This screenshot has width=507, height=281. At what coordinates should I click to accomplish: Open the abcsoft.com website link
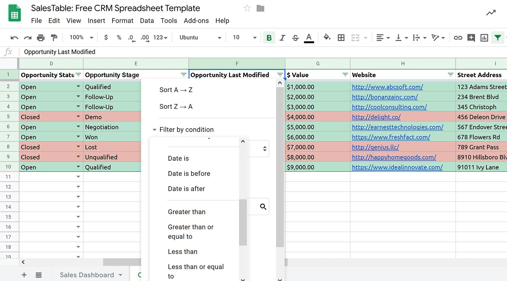[387, 87]
